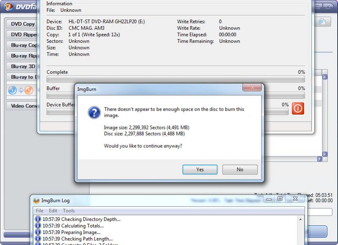Click the red power stop icon

pos(298,108)
